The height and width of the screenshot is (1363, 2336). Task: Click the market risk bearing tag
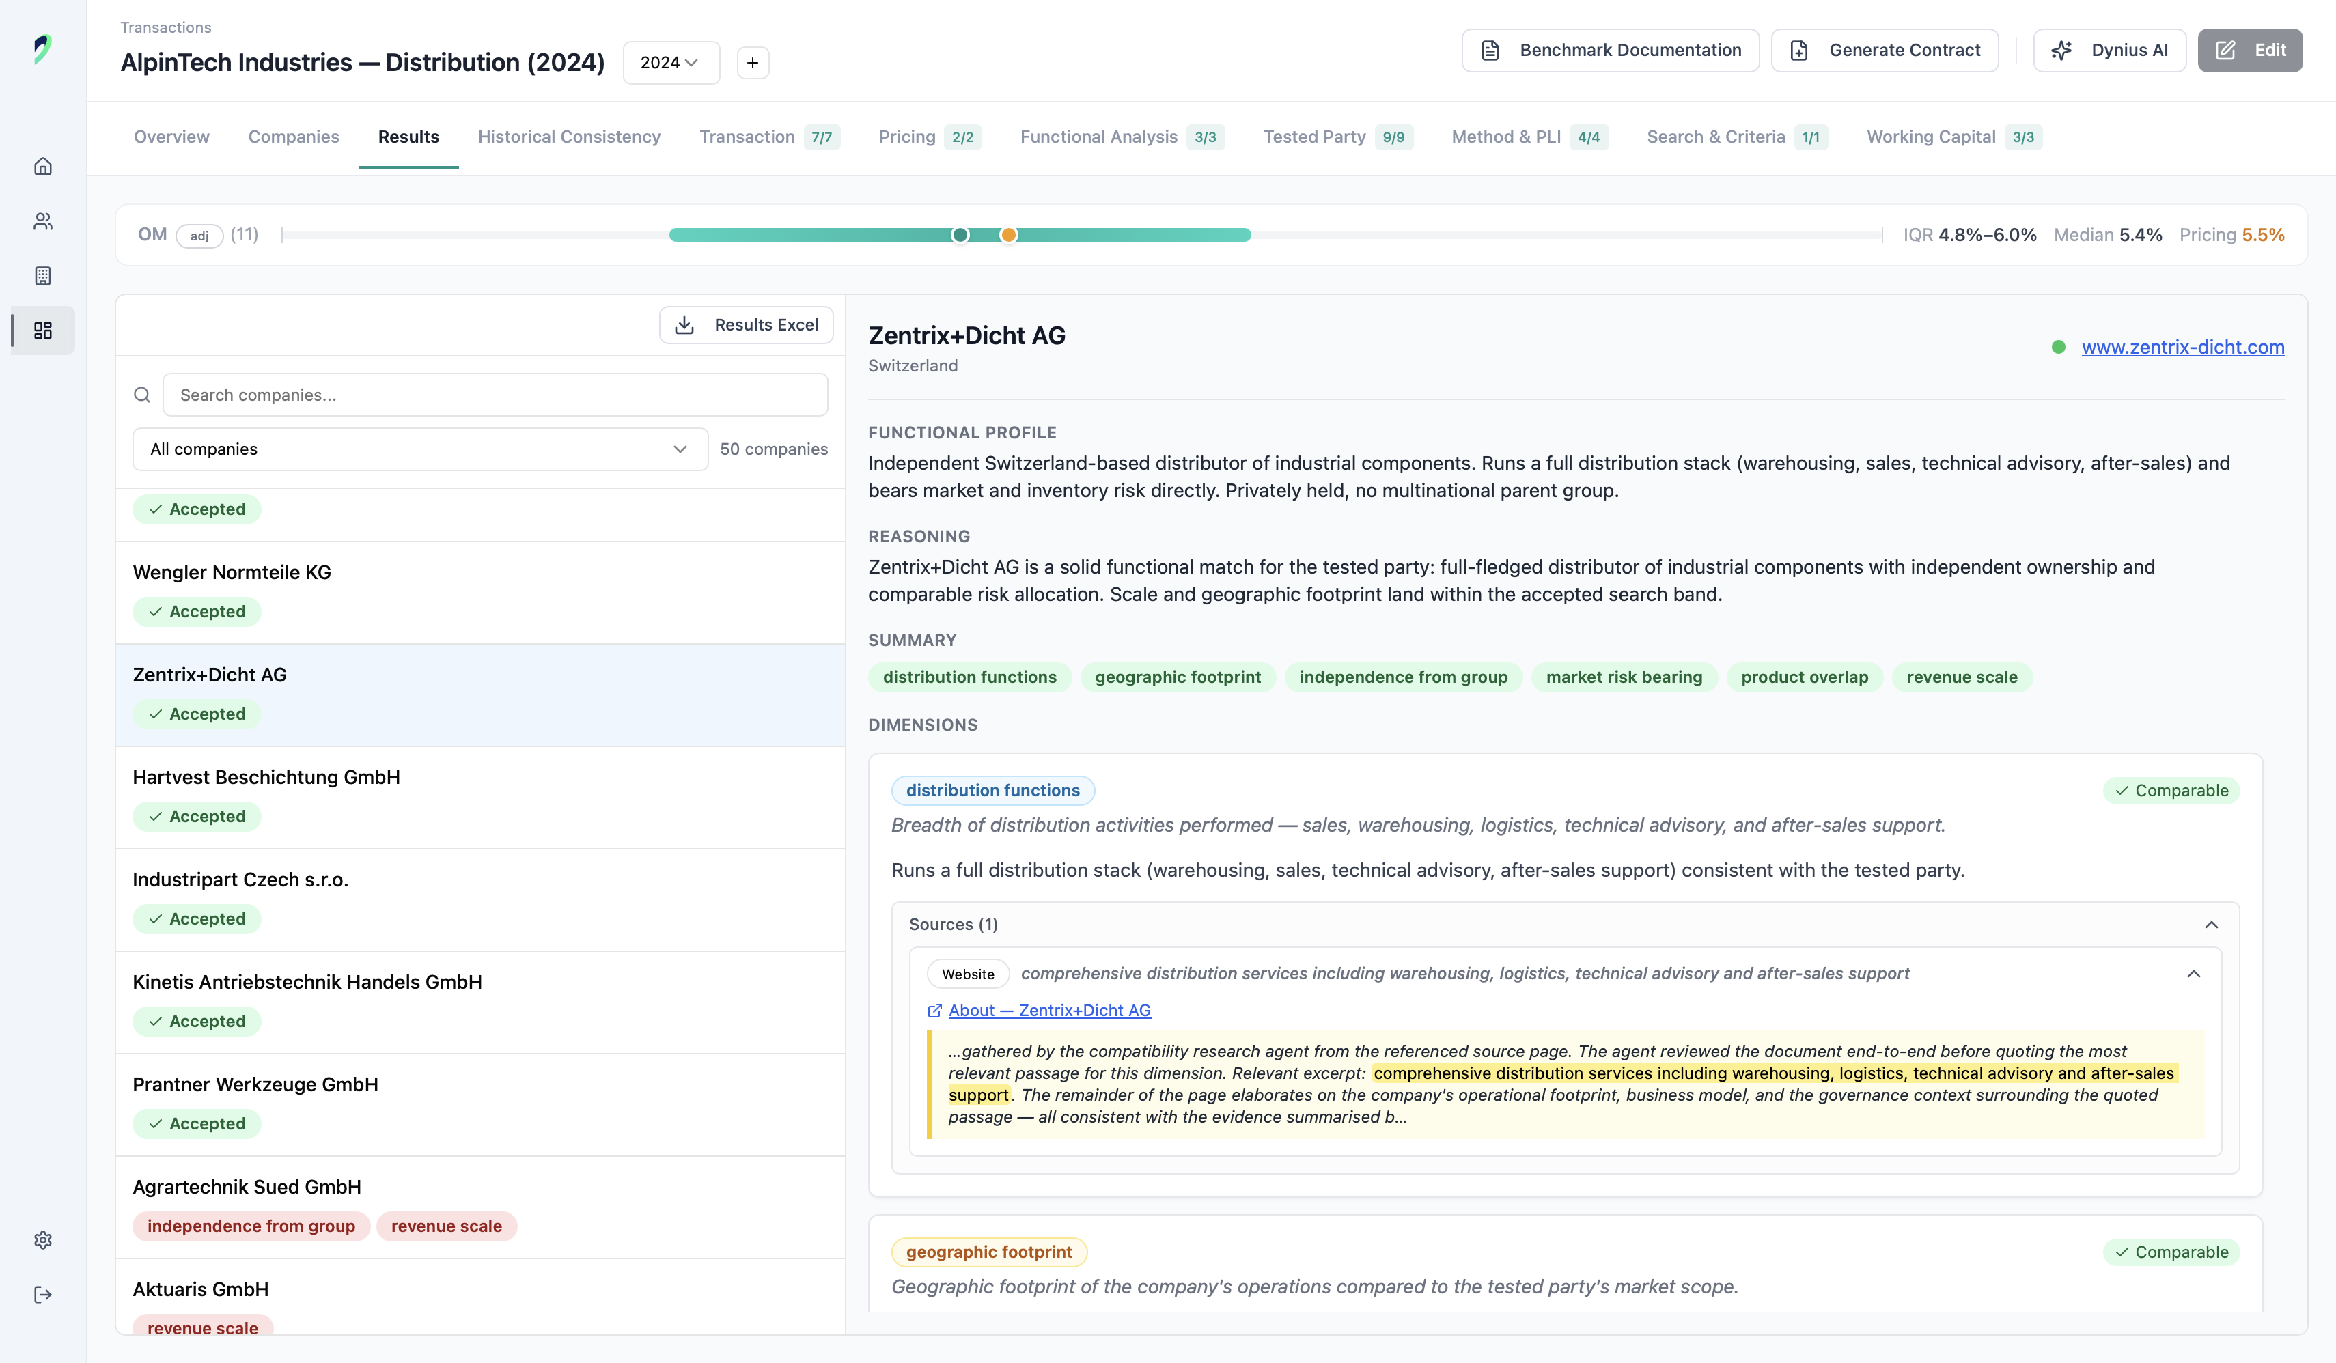(1624, 677)
